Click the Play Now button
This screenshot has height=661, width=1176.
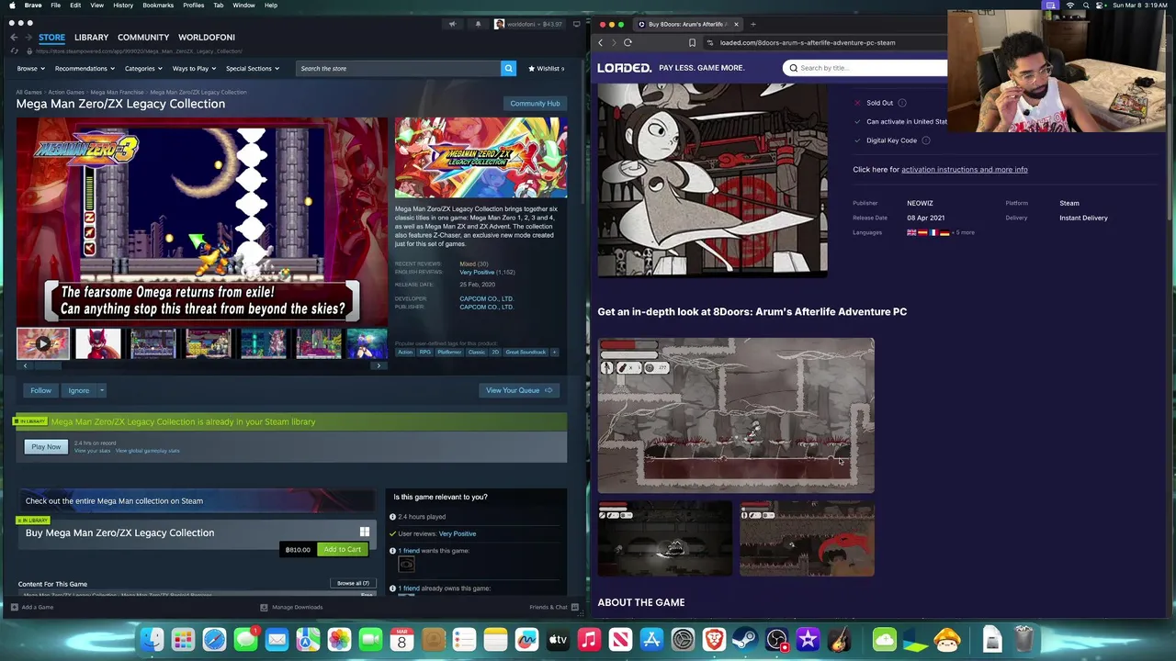click(46, 446)
